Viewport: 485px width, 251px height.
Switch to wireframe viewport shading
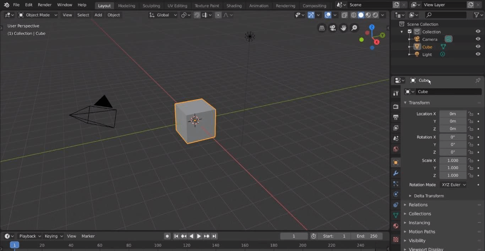click(x=354, y=15)
